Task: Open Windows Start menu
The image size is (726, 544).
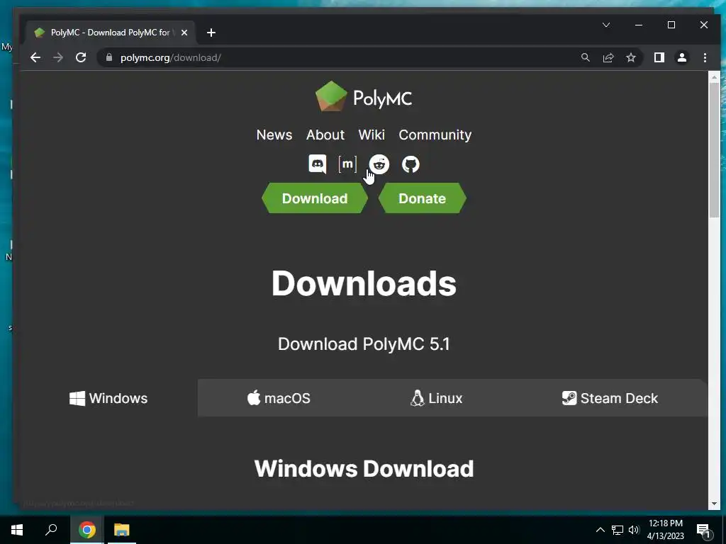Action: 17,530
